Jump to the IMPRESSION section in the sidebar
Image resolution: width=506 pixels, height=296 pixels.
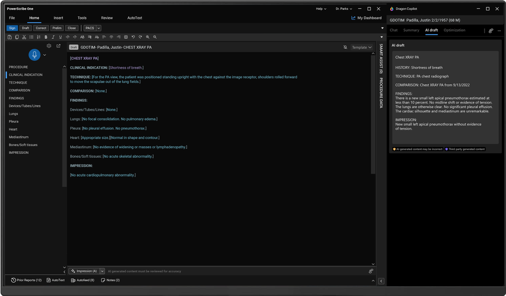18,152
